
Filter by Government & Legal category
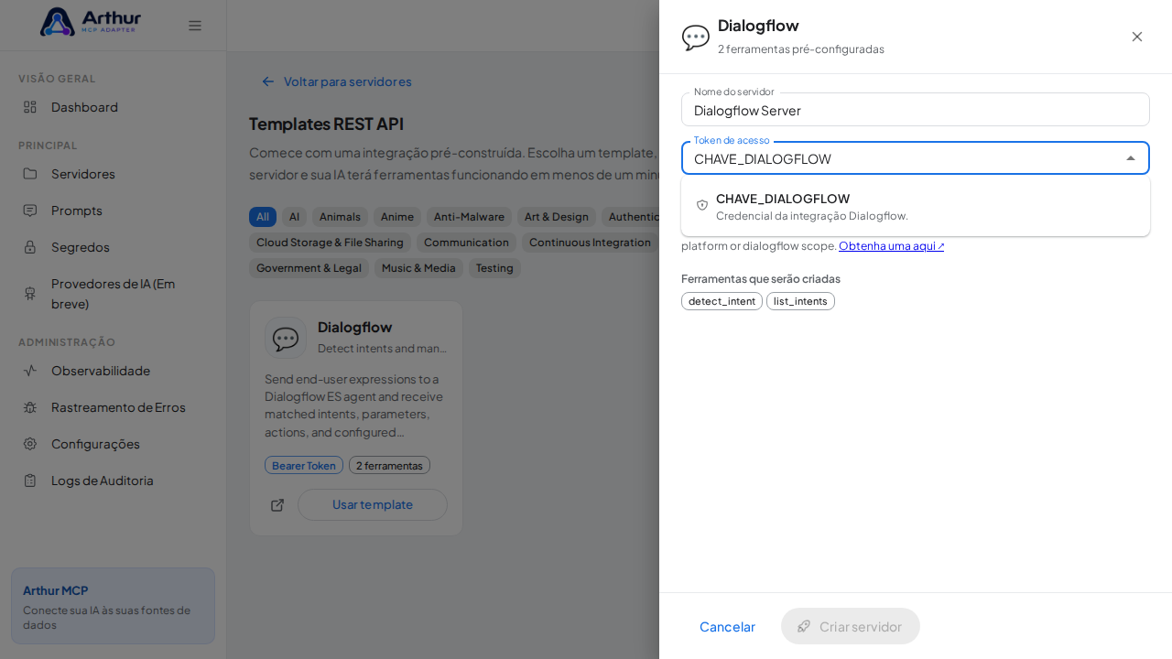309,268
